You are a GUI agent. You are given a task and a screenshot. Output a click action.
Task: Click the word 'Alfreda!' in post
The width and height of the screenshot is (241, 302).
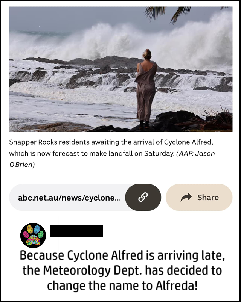(x=177, y=285)
